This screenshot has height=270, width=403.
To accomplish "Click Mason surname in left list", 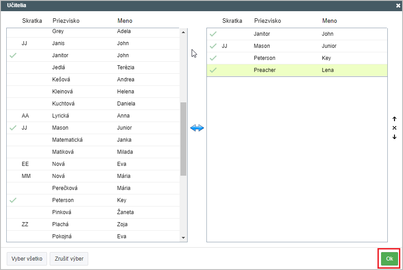I will tap(60, 128).
